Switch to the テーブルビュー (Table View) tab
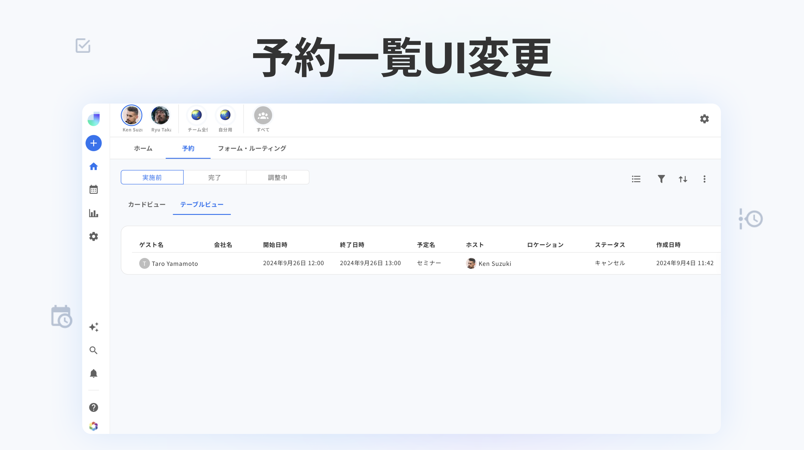 [203, 205]
